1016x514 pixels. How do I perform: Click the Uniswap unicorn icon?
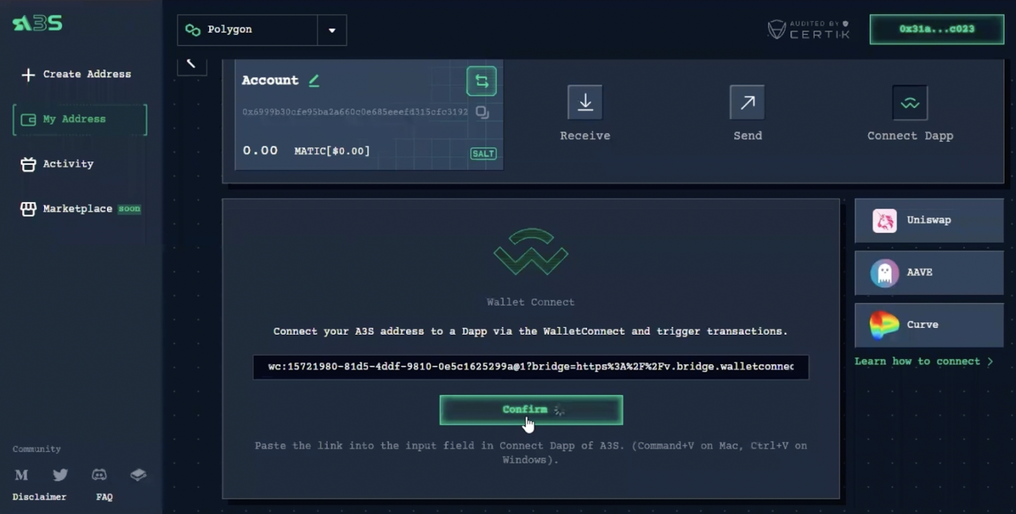click(885, 221)
